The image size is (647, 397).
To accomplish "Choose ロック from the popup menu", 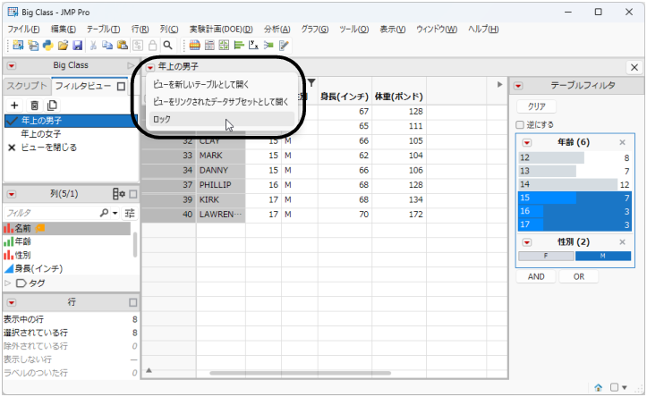I will coord(222,119).
